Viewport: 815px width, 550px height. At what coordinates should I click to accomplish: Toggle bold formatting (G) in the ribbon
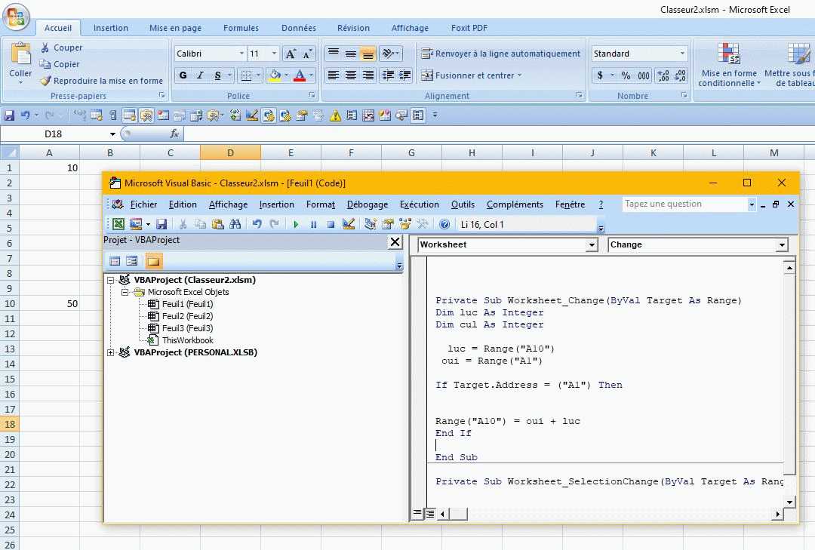(183, 75)
